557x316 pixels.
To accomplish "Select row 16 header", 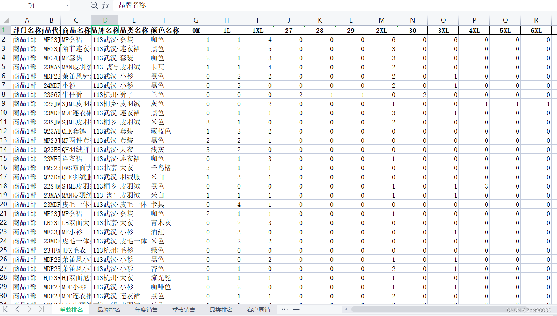I will tap(5, 168).
